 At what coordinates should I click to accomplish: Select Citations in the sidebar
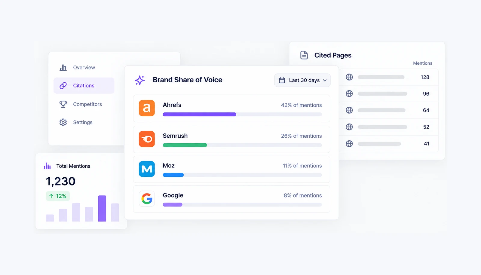point(84,86)
